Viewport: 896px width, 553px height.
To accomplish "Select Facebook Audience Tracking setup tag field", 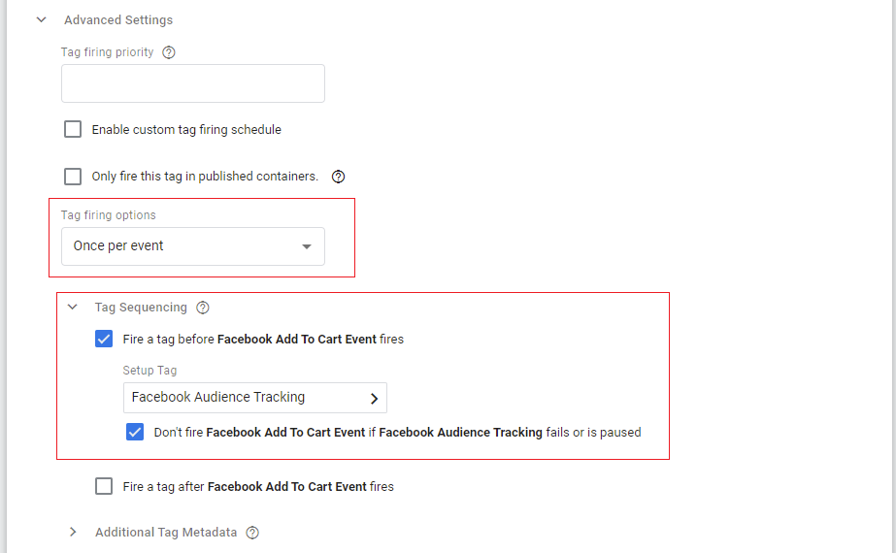I will [x=243, y=398].
